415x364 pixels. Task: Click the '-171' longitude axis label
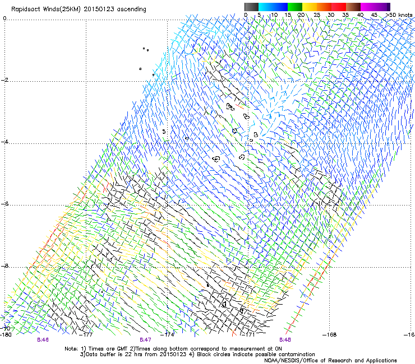pos(248,334)
